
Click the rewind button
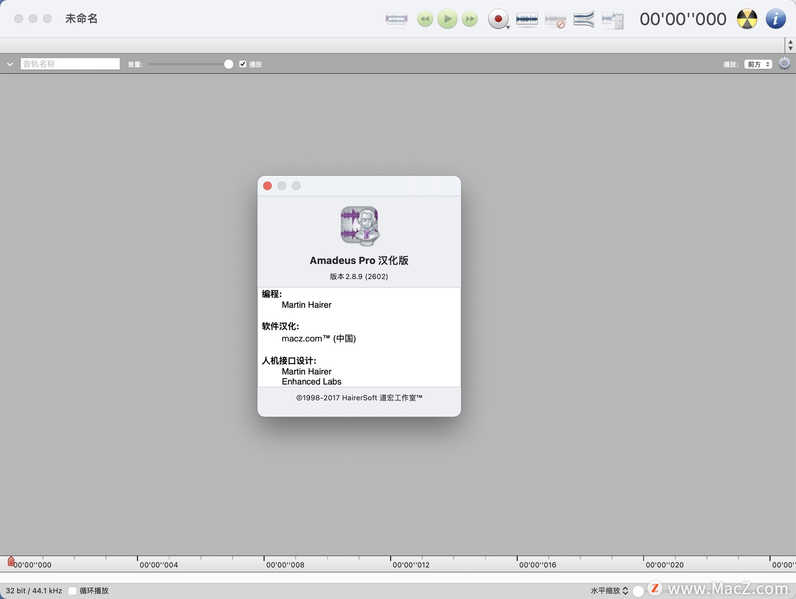(425, 19)
